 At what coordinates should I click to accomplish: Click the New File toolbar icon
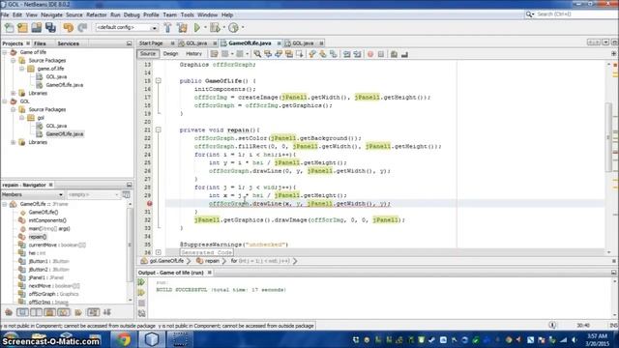point(9,28)
